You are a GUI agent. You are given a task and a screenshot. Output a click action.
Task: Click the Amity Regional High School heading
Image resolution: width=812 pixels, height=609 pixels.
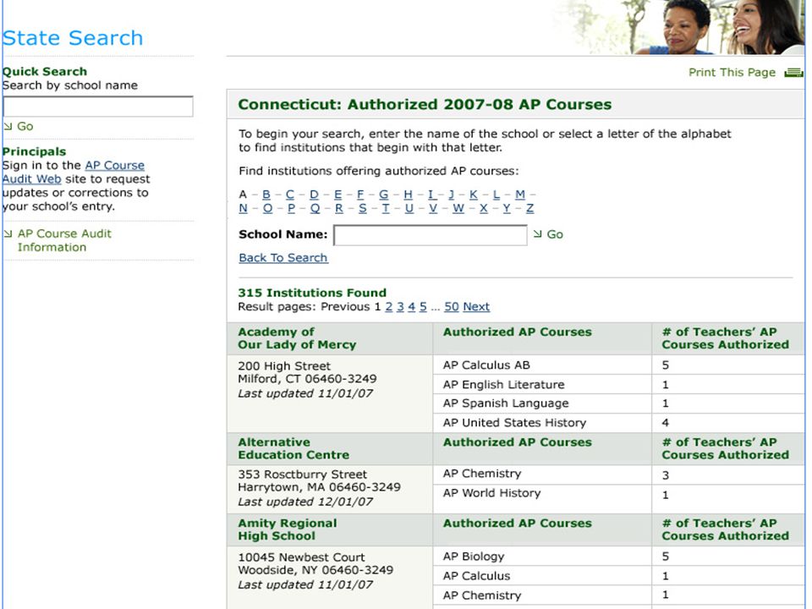pos(288,529)
